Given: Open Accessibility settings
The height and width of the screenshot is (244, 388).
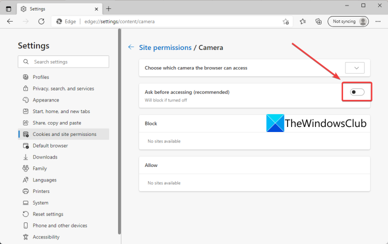Looking at the screenshot, I should pos(46,237).
